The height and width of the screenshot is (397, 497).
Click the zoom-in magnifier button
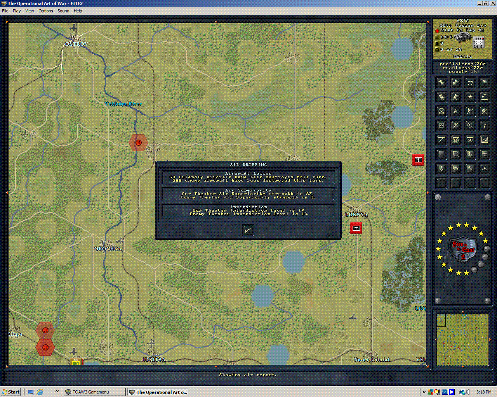(470, 126)
